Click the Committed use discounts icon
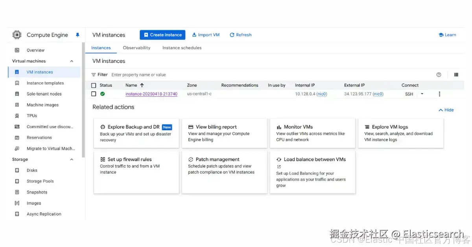 coord(17,127)
